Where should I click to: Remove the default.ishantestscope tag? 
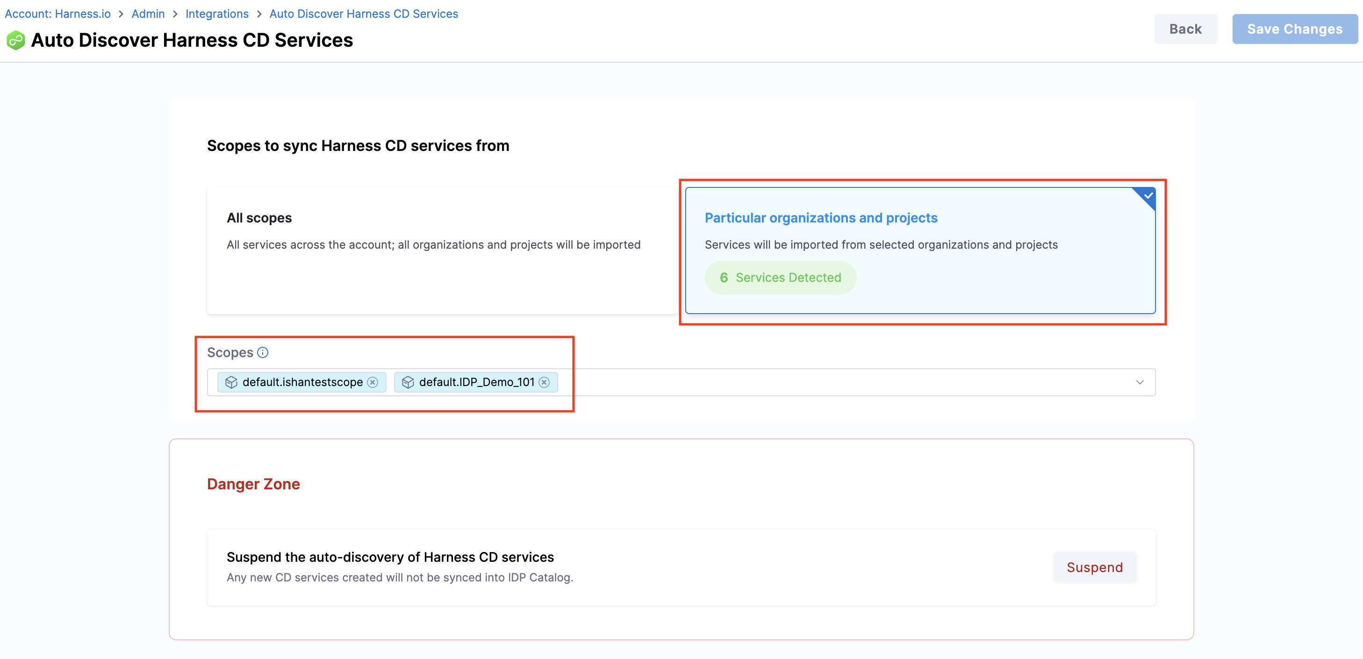pos(373,382)
